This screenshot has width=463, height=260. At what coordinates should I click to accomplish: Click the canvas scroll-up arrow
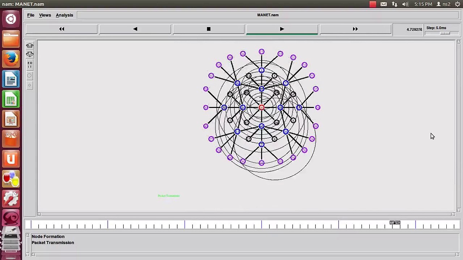(459, 43)
